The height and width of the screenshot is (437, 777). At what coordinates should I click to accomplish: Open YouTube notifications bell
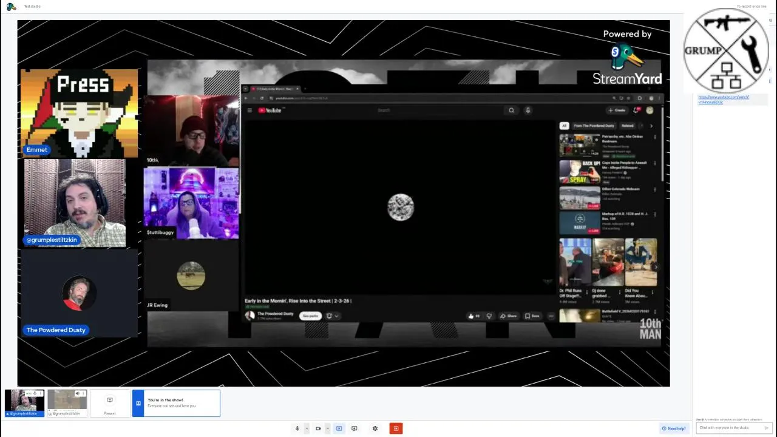(x=637, y=110)
